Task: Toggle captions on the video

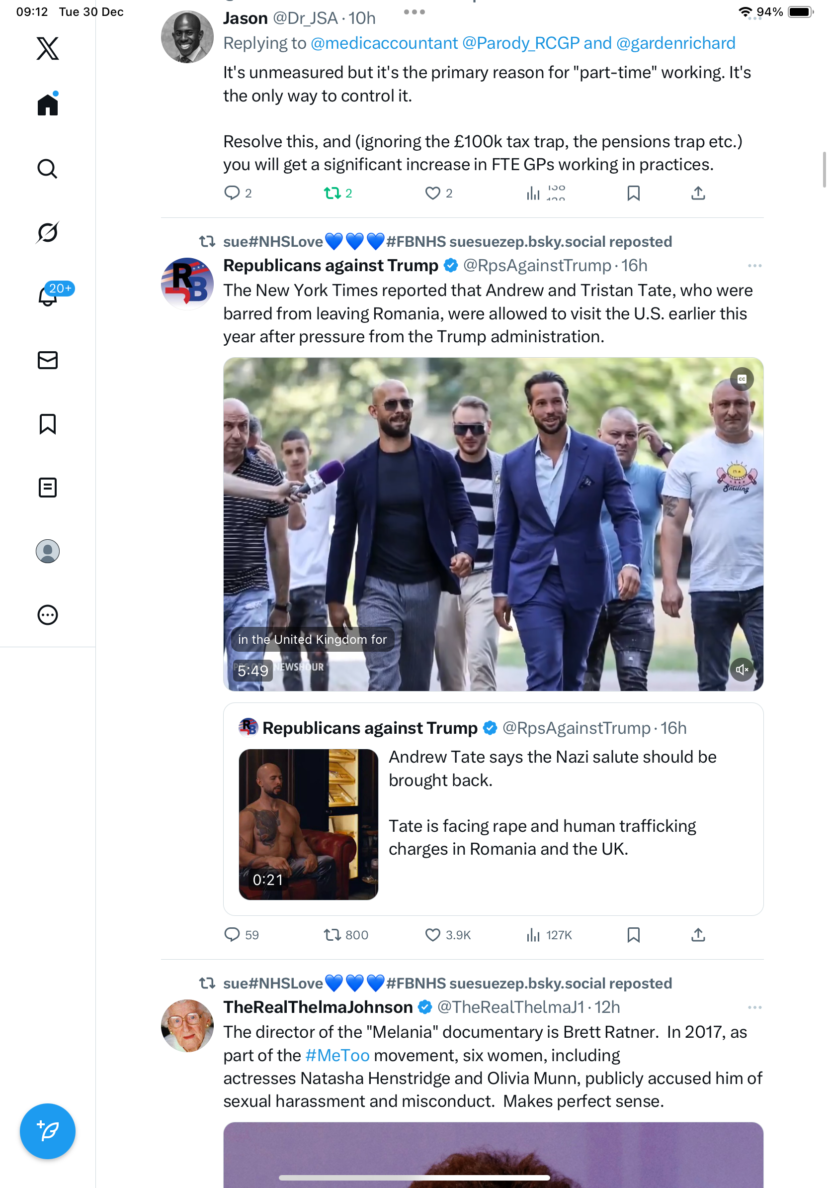Action: pos(742,379)
